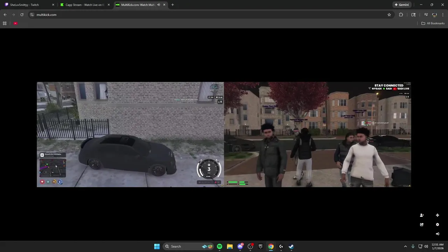Open the Chrome profile avatar
448x252 pixels.
click(434, 15)
